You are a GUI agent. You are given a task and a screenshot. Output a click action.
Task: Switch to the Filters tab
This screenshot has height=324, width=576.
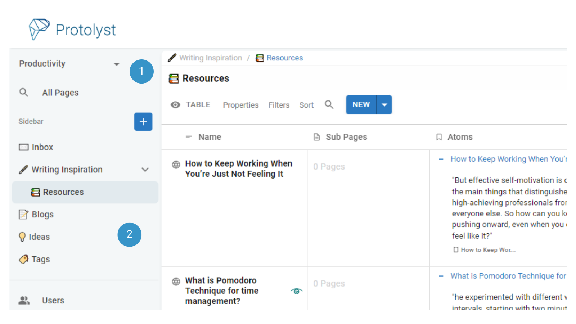pyautogui.click(x=279, y=105)
